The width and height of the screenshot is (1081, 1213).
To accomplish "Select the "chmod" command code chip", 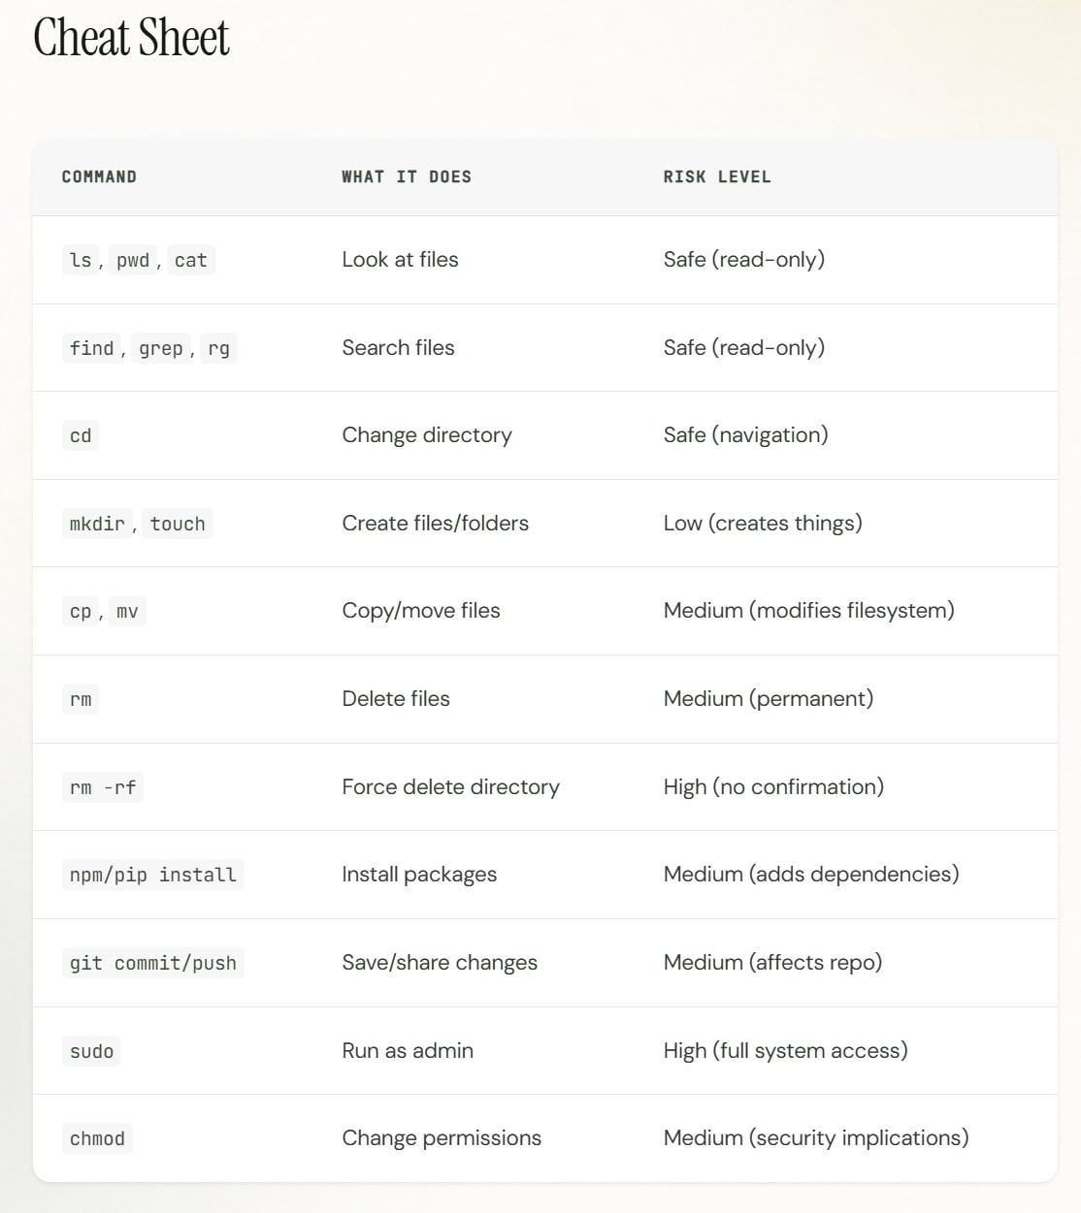I will point(97,1138).
